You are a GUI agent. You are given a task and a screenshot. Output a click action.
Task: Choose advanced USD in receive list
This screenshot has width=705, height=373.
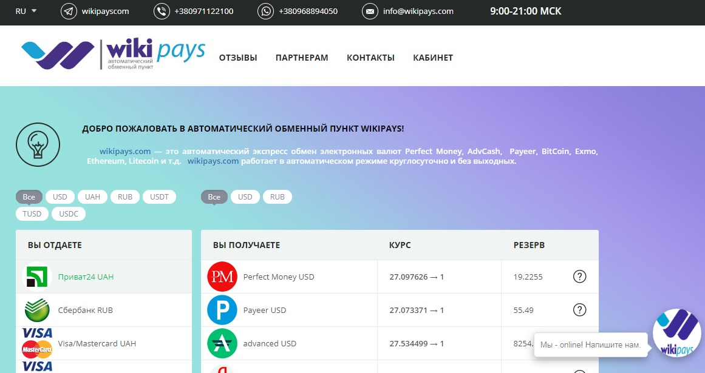tap(270, 343)
